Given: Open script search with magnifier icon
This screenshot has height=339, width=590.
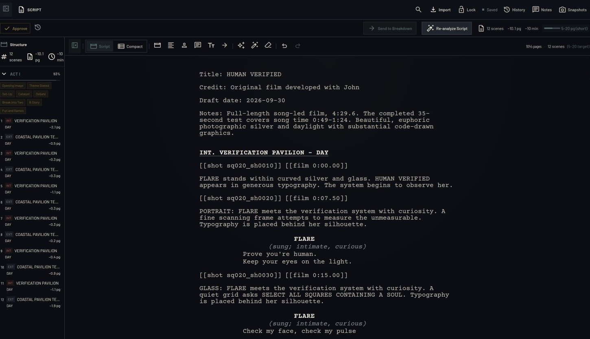Looking at the screenshot, I should (x=418, y=9).
